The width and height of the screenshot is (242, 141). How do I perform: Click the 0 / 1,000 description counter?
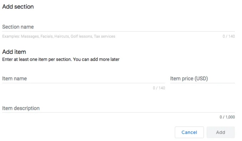pyautogui.click(x=227, y=117)
